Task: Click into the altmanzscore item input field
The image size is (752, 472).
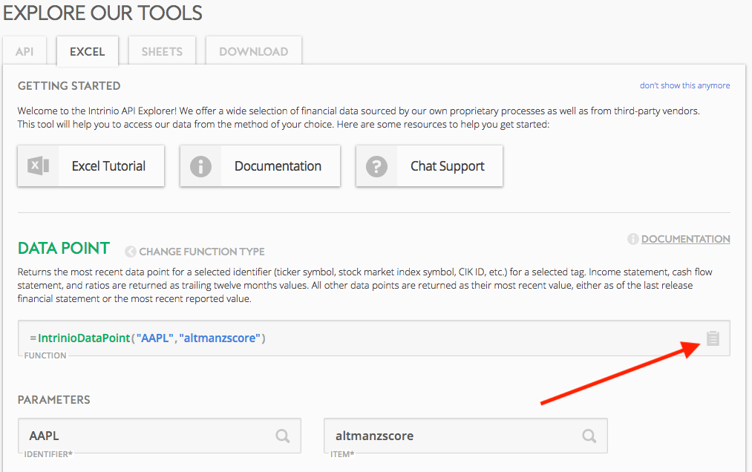Action: click(465, 436)
